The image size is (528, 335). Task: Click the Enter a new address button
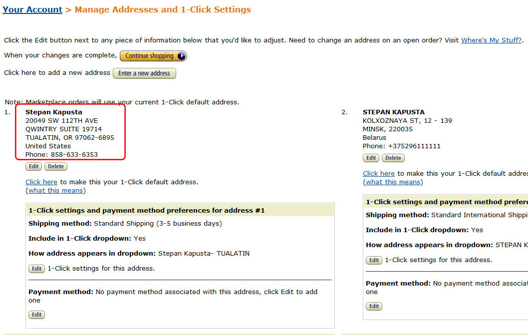tap(144, 73)
